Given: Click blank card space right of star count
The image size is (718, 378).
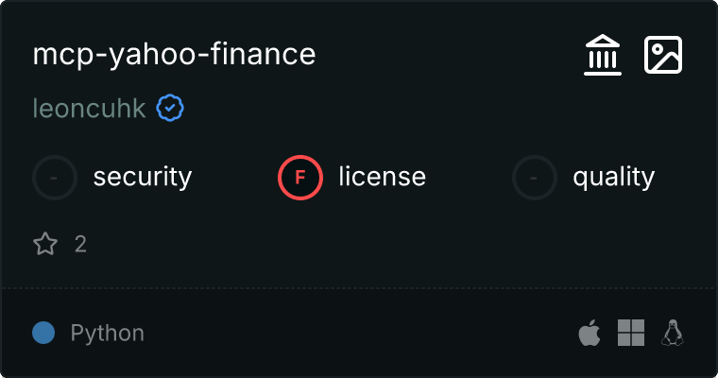Looking at the screenshot, I should click(x=378, y=245).
